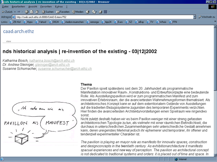The image size is (217, 162).
Task: Stop loading the page
Action: (27, 12)
